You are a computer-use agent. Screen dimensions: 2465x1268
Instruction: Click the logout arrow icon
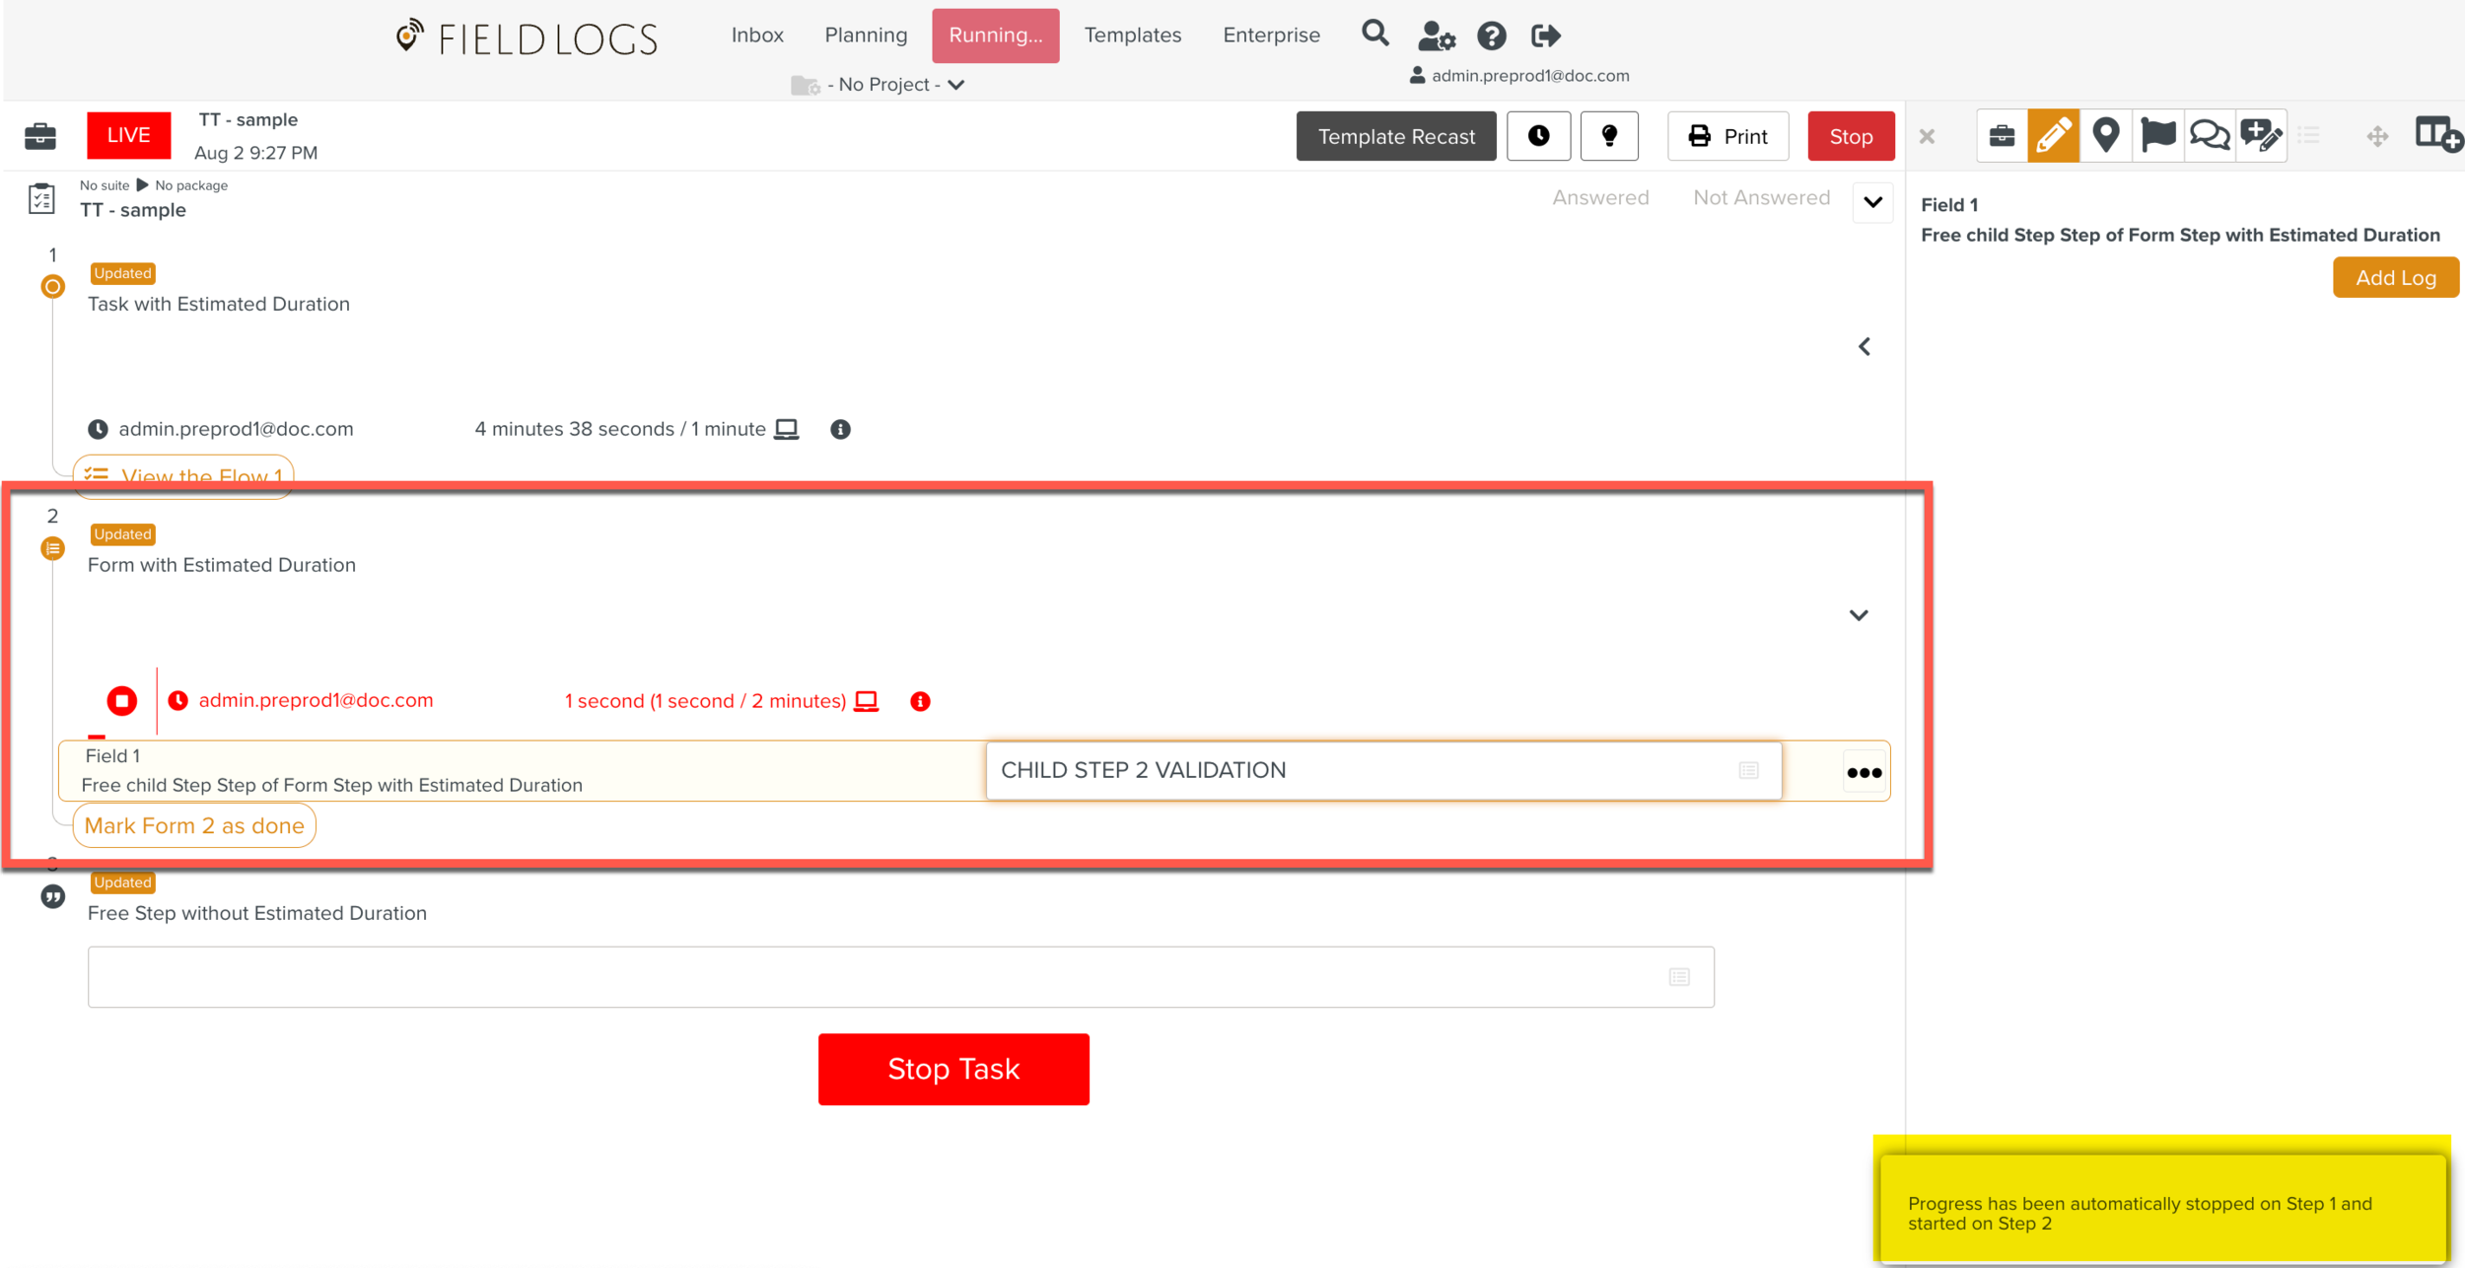point(1545,36)
